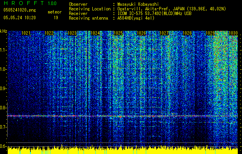Click the A504HB(yagi 4el) antenna text
Image resolution: width=242 pixels, height=154 pixels.
[x=136, y=18]
